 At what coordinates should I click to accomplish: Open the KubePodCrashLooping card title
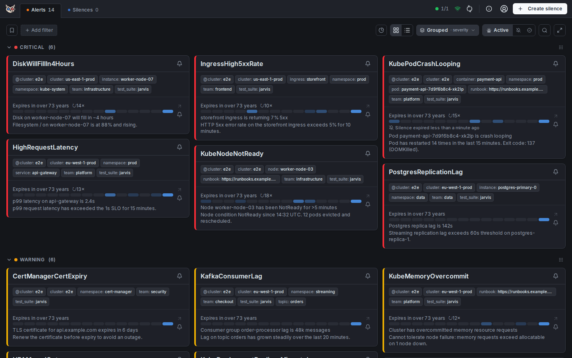point(425,64)
